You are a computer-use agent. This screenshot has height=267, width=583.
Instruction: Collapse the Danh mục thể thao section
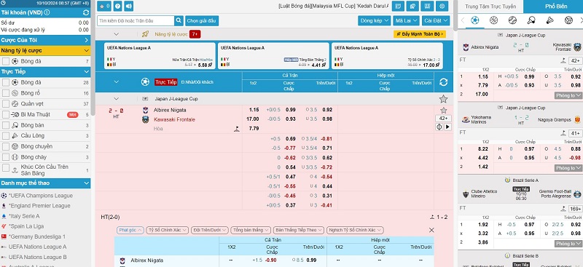(45, 183)
